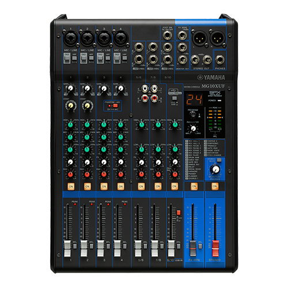The width and height of the screenshot is (288, 288).
Task: Click the foot switch FX on/off jack
Action: [168, 35]
